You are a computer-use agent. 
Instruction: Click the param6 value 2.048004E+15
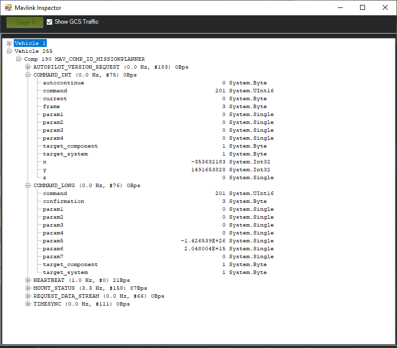205,249
